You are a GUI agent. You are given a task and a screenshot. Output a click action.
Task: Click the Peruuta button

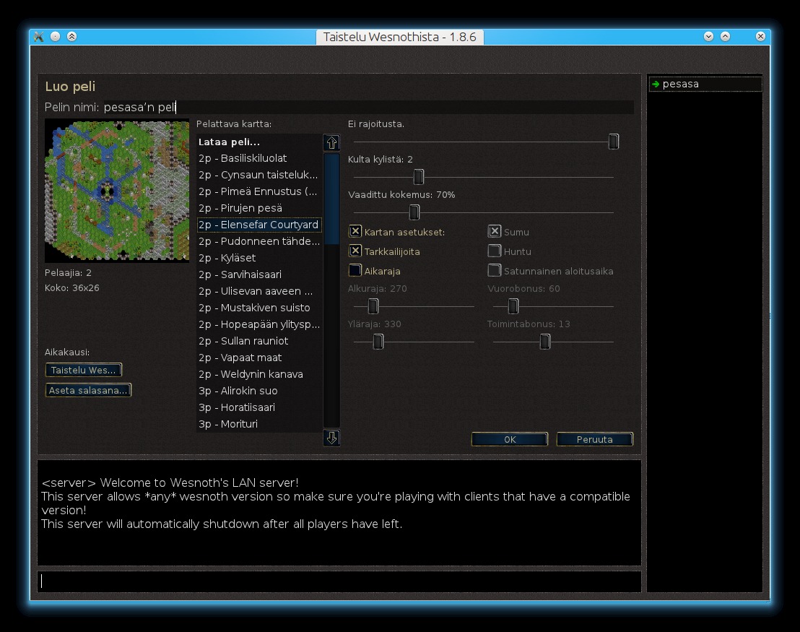[x=594, y=440]
